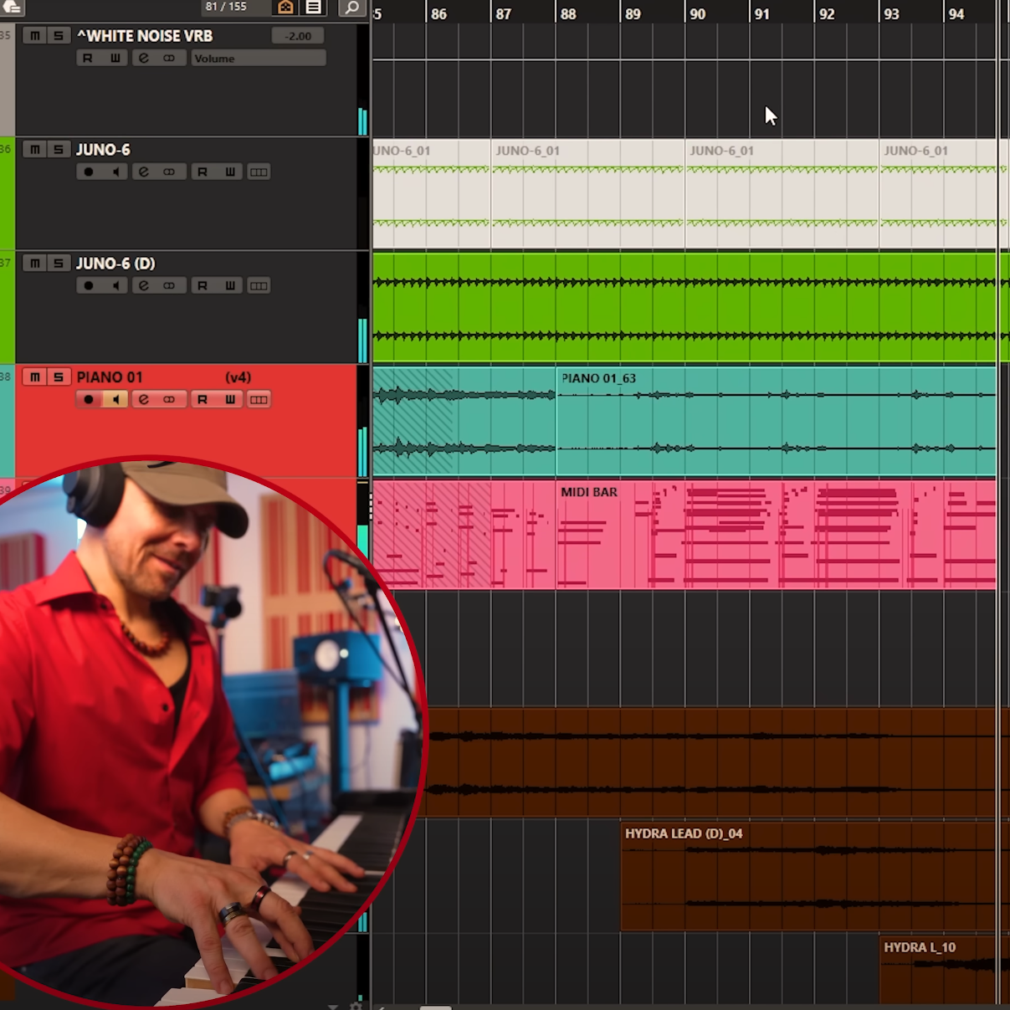Click stereo configuration icon on track 36 JUNO-6
The width and height of the screenshot is (1010, 1010).
(170, 172)
